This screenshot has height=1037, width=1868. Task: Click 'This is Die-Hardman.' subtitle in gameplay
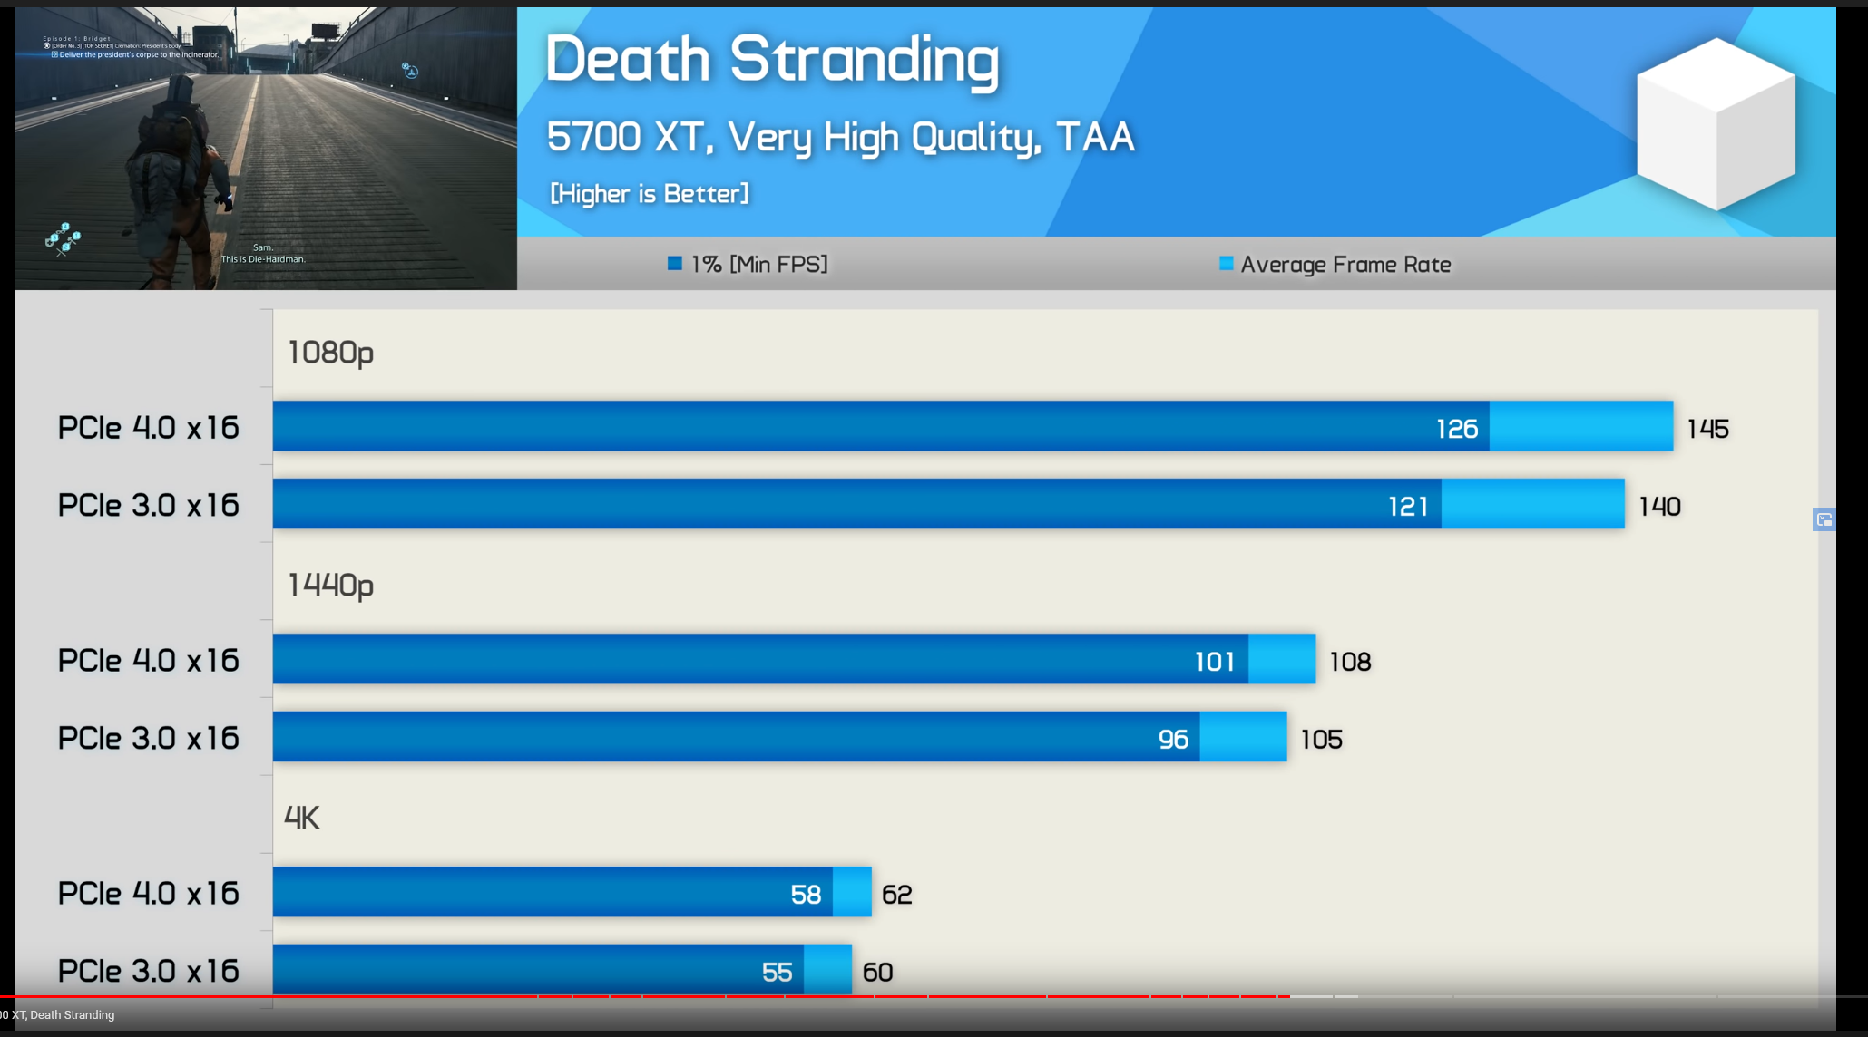tap(263, 259)
